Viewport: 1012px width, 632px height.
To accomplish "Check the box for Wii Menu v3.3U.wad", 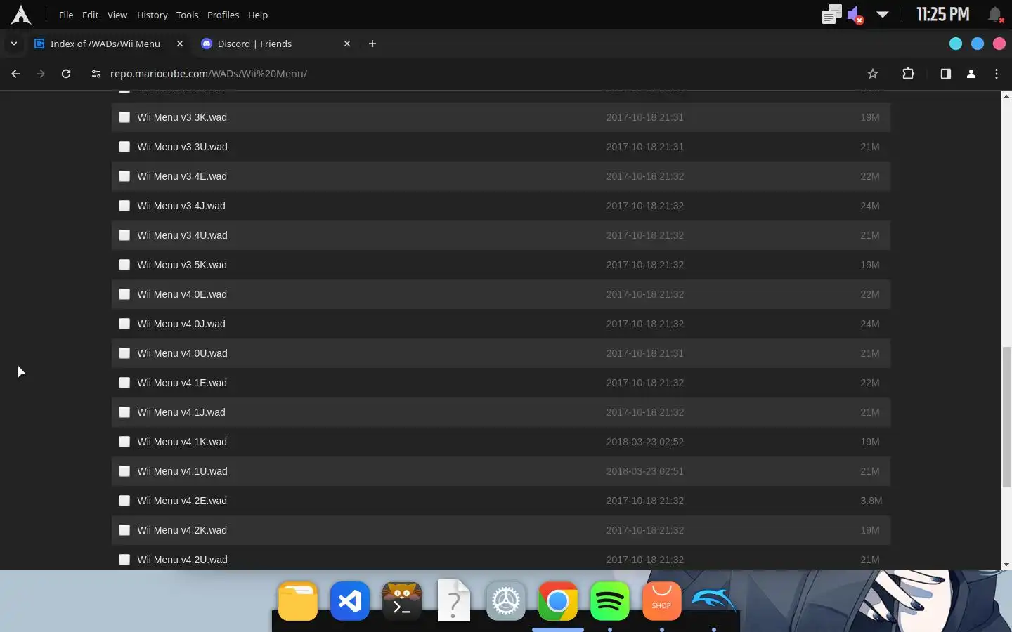I will (124, 147).
